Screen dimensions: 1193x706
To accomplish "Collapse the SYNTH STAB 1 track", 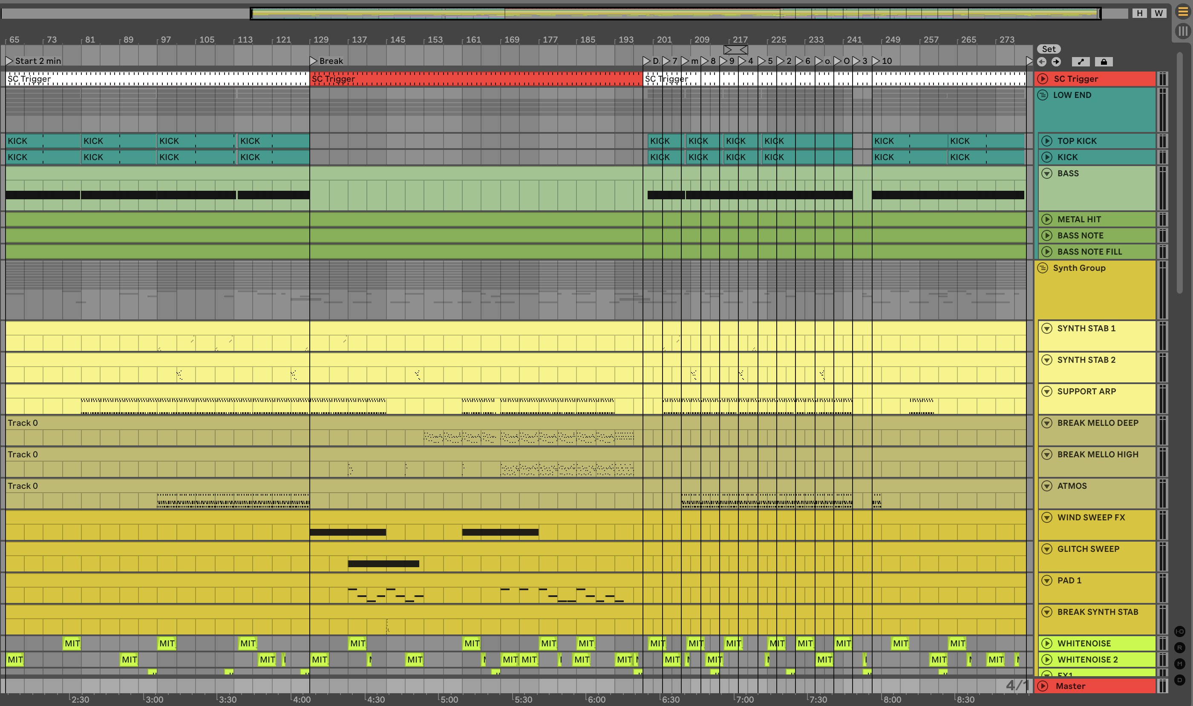I will point(1047,328).
